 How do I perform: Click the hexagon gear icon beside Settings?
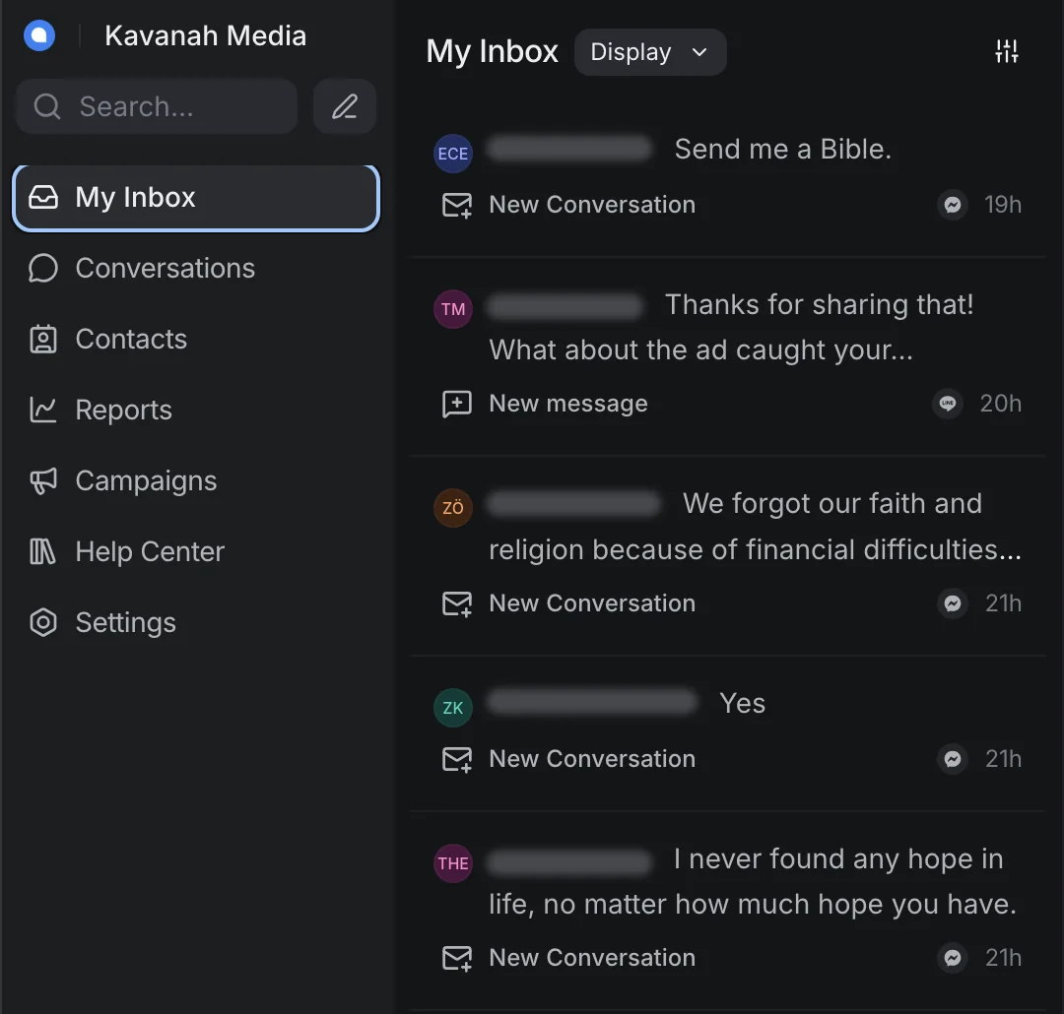[x=43, y=622]
